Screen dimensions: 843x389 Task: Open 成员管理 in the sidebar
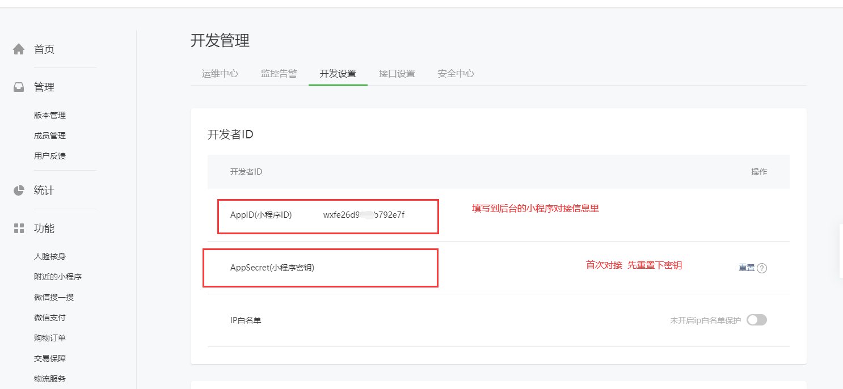50,136
